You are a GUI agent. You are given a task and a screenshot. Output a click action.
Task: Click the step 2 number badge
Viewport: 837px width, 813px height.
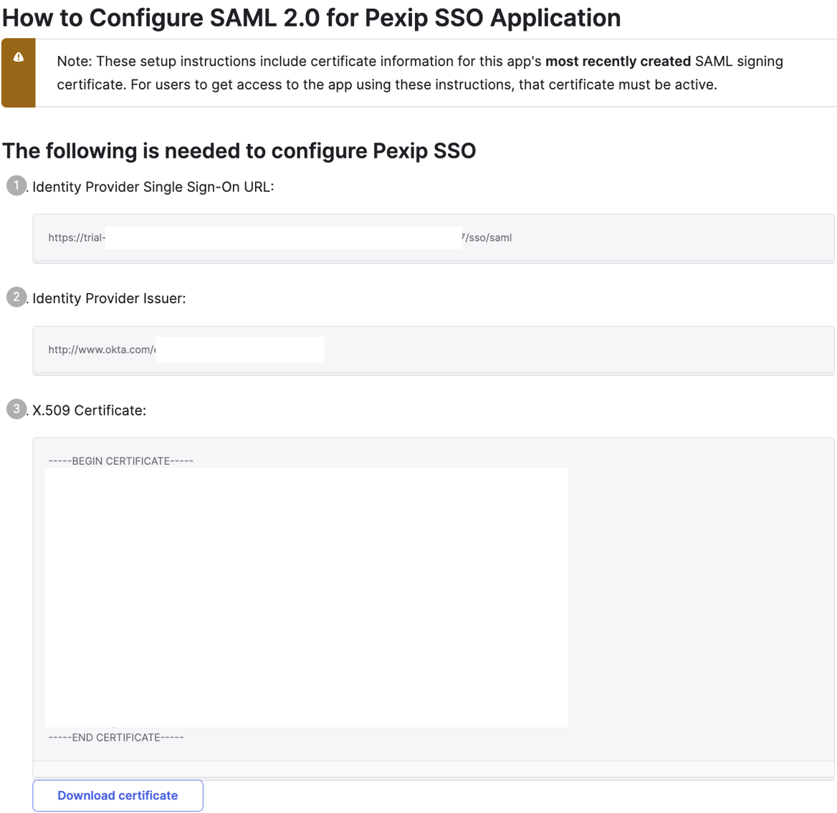[16, 297]
